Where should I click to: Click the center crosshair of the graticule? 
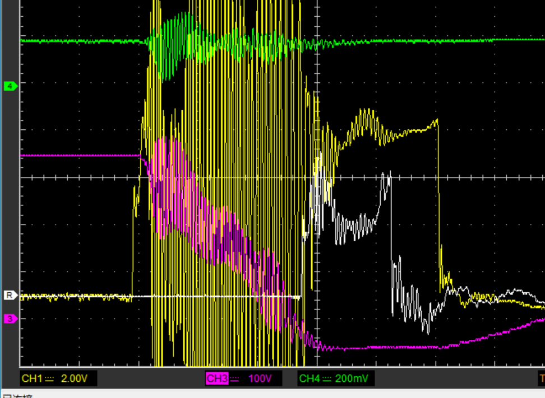pos(317,177)
